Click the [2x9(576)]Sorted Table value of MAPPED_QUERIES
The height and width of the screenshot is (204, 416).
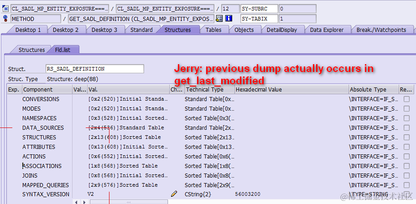click(123, 185)
